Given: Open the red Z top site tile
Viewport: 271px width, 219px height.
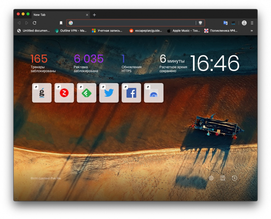Looking at the screenshot, I should coord(64,93).
